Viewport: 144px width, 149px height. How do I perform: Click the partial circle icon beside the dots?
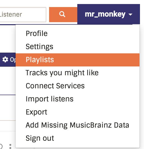[1, 146]
